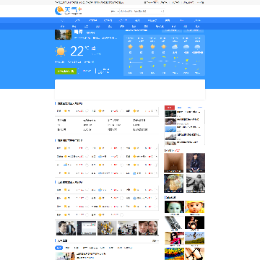Image resolution: width=260 pixels, height=260 pixels.
Task: Open the baby in yellow hat thumbnail
Action: [x=194, y=207]
